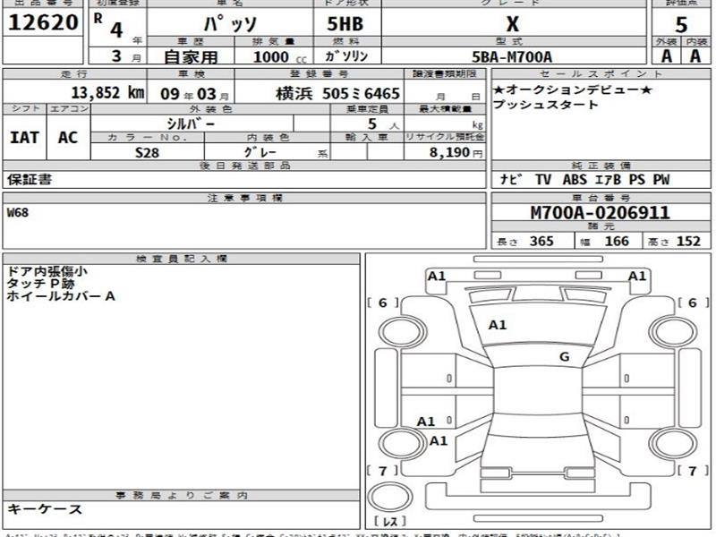
Task: Select the note W68
Action: click(18, 212)
